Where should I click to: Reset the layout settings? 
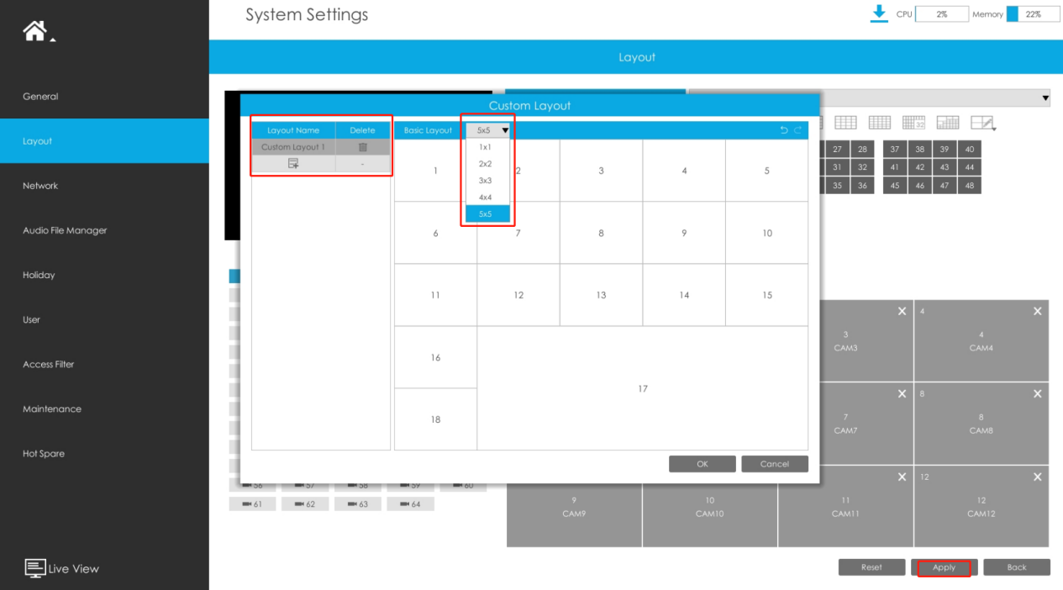coord(872,567)
